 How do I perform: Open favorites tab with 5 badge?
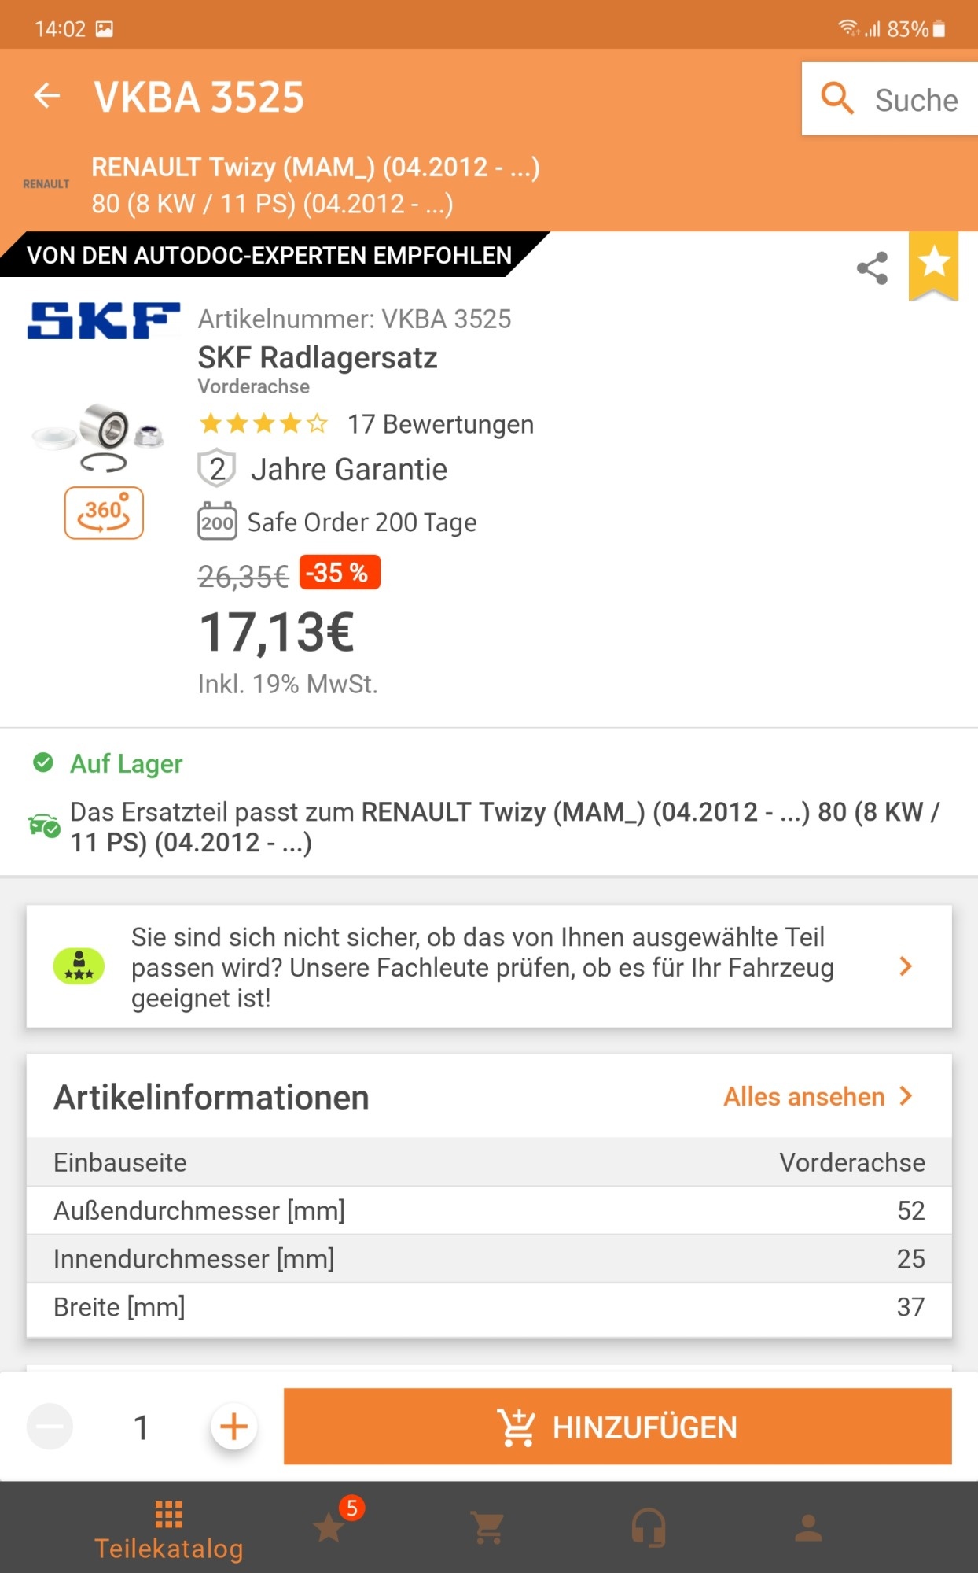[x=330, y=1527]
